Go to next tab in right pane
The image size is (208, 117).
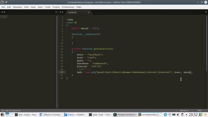point(63,12)
